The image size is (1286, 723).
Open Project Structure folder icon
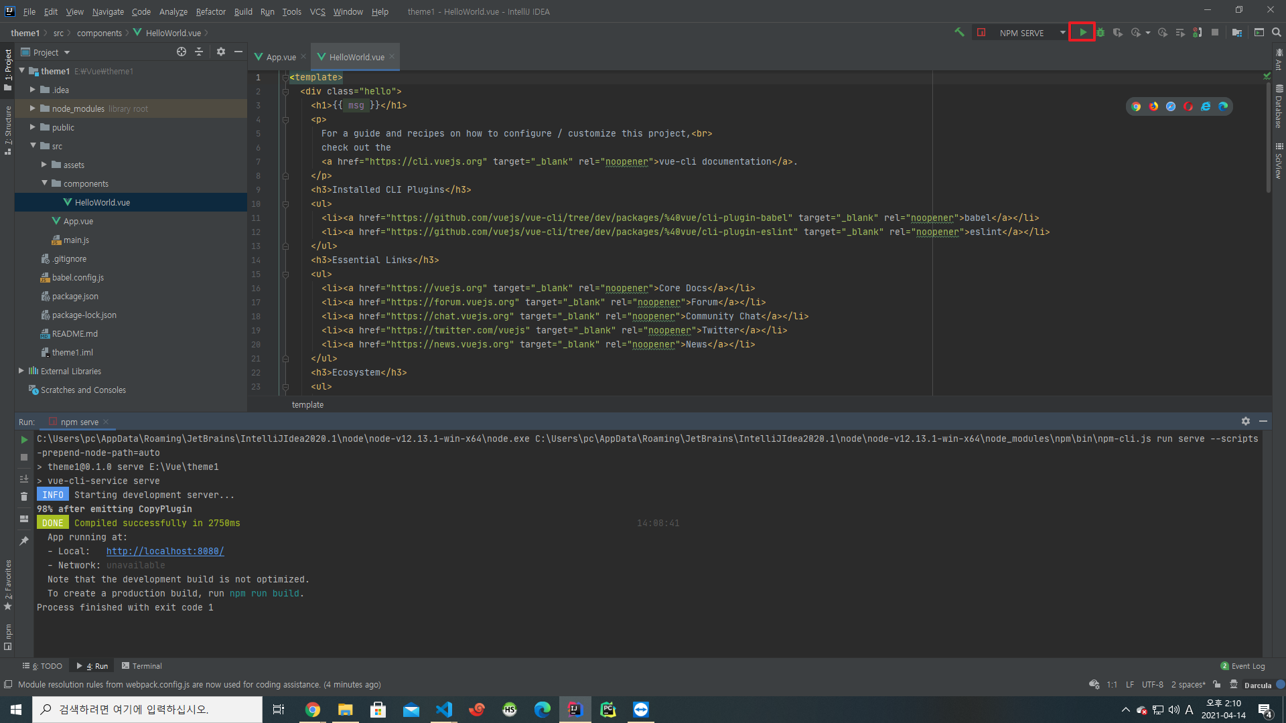click(1236, 32)
